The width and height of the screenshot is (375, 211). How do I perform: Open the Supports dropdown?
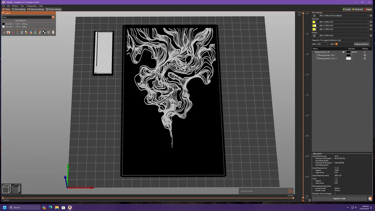[345, 40]
